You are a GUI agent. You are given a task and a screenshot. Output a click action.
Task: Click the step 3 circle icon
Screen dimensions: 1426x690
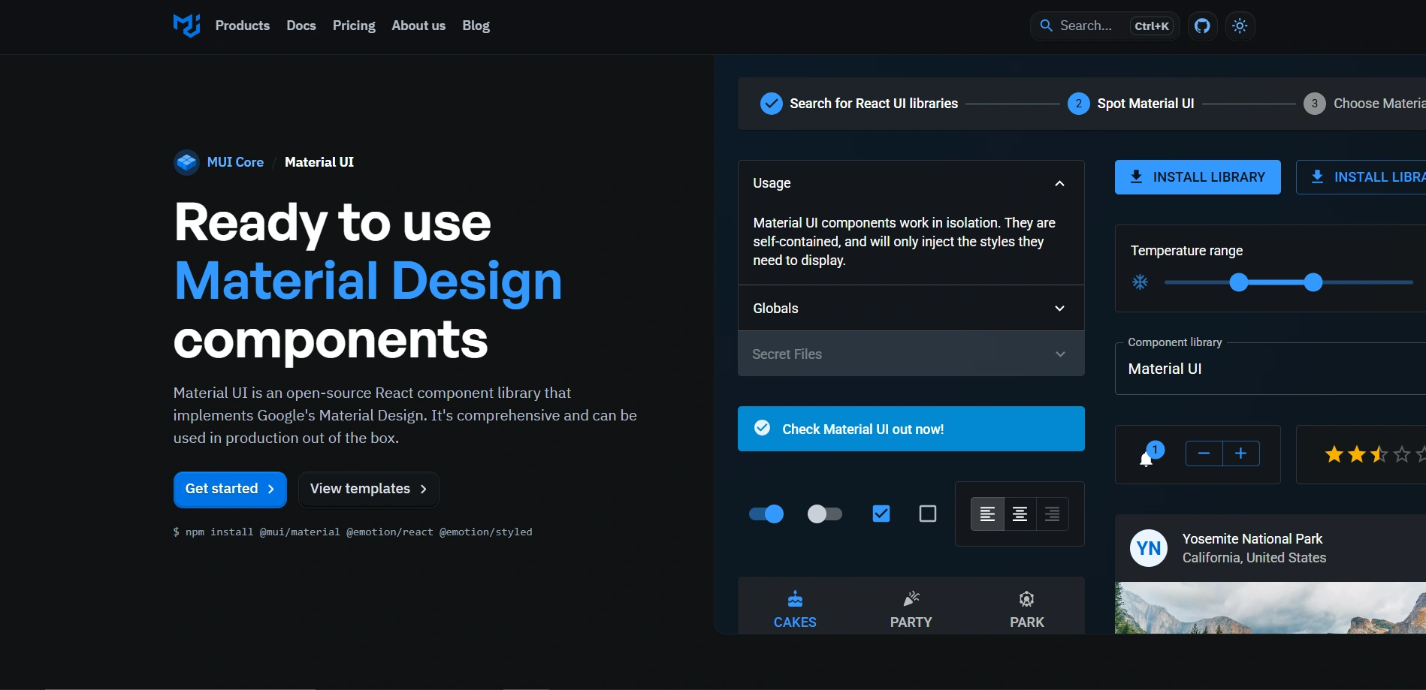pos(1314,104)
